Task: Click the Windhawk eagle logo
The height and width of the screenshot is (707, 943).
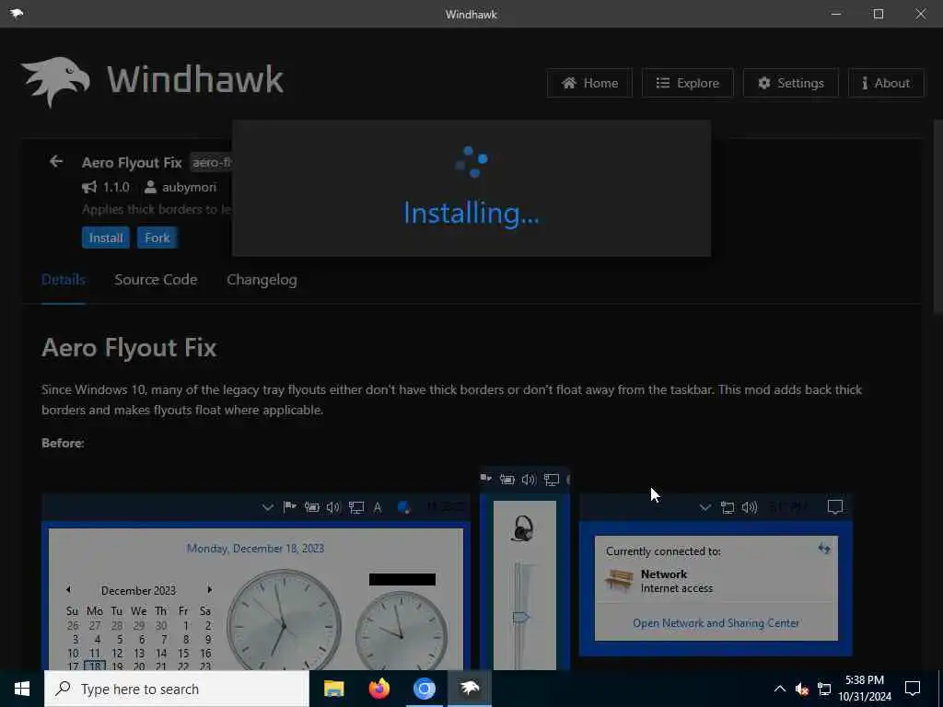Action: [x=55, y=81]
